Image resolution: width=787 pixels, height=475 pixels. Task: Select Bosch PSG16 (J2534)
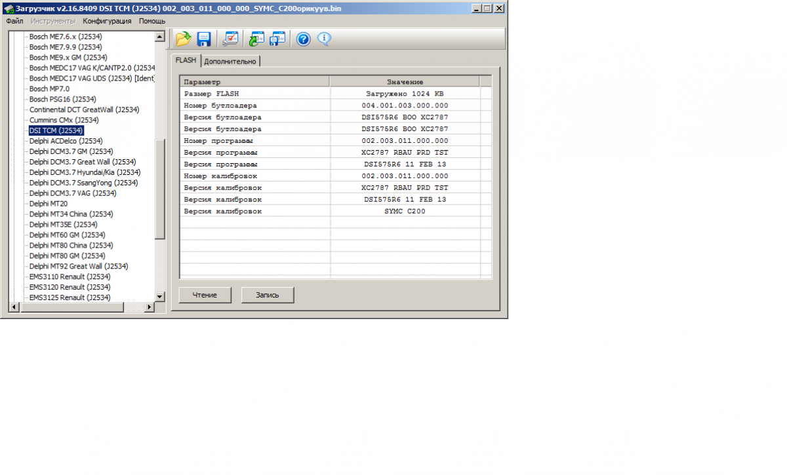tap(63, 99)
